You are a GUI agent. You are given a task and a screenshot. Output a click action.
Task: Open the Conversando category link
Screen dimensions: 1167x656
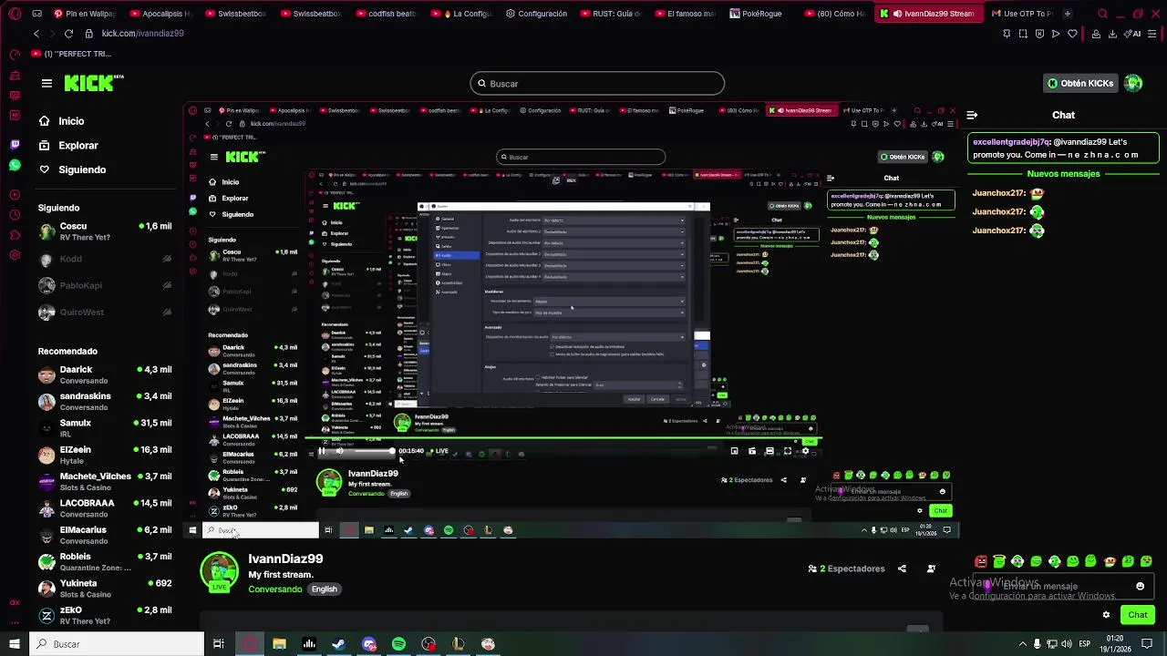click(x=275, y=589)
